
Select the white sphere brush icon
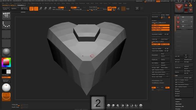tap(6, 88)
